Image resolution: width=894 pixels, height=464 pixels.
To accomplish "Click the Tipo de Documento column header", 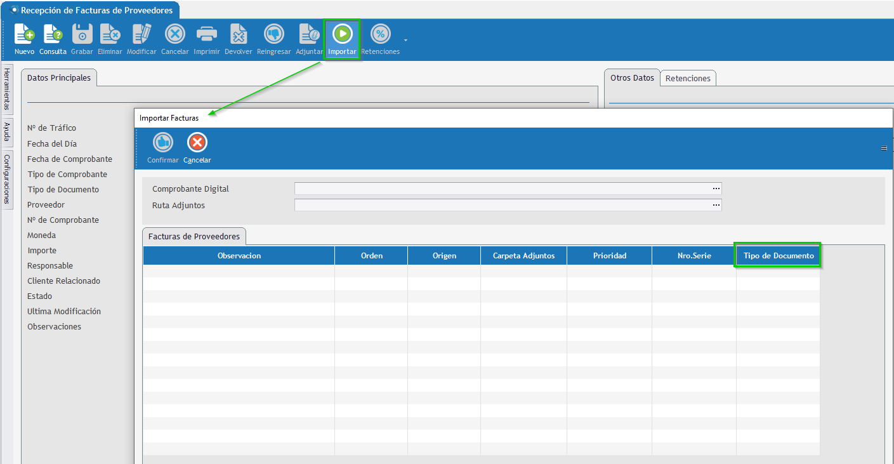I will click(x=779, y=256).
